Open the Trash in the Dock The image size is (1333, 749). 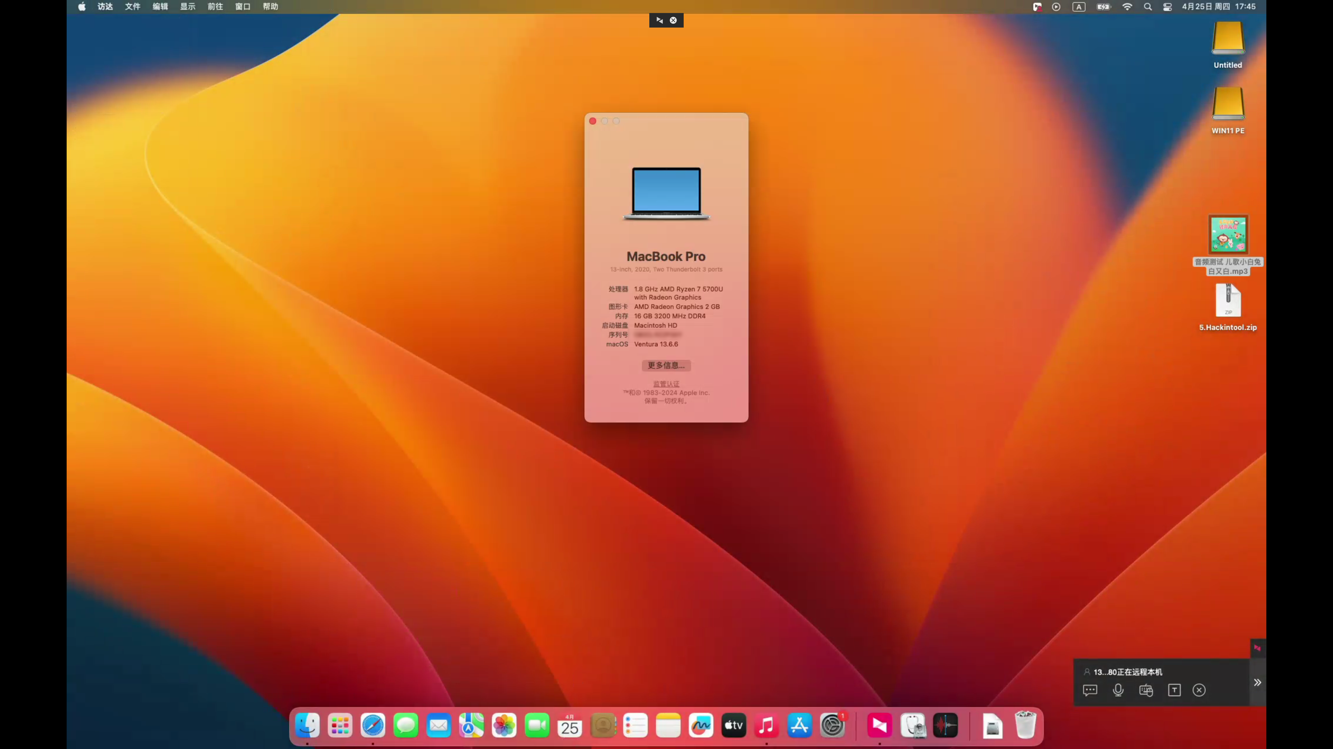pyautogui.click(x=1026, y=725)
